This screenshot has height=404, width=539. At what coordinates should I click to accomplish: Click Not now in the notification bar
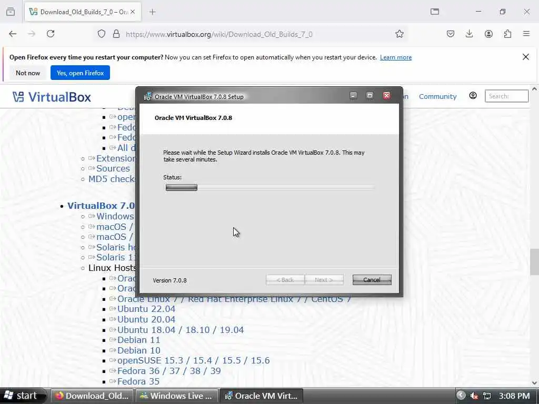(x=28, y=73)
